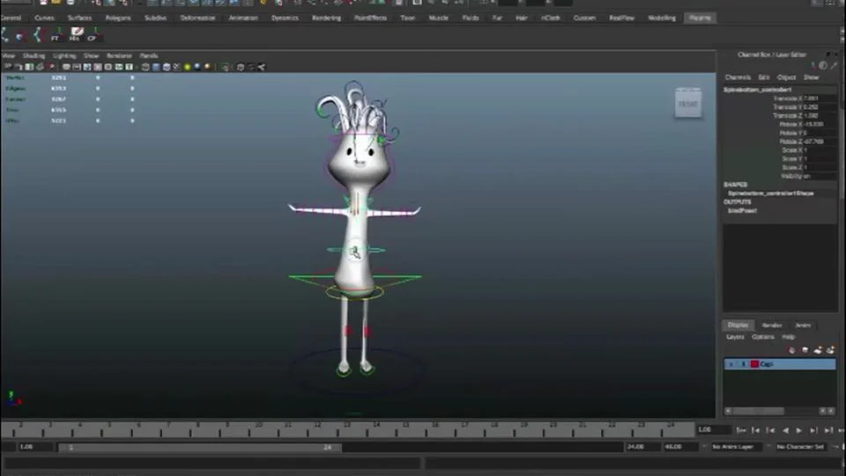Click create layer from selected icon
846x476 pixels.
(x=830, y=350)
